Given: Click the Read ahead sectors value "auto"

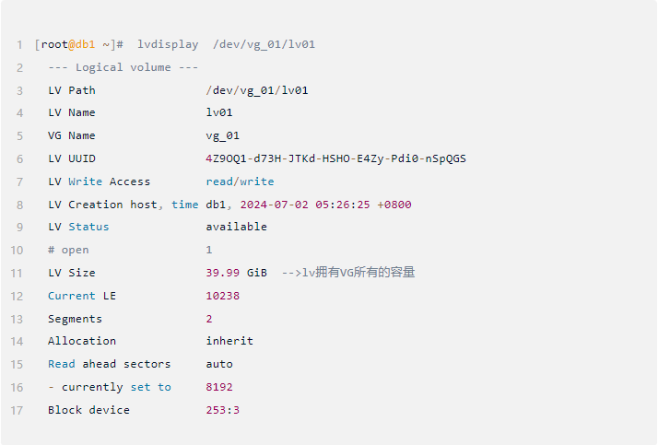Looking at the screenshot, I should point(219,364).
